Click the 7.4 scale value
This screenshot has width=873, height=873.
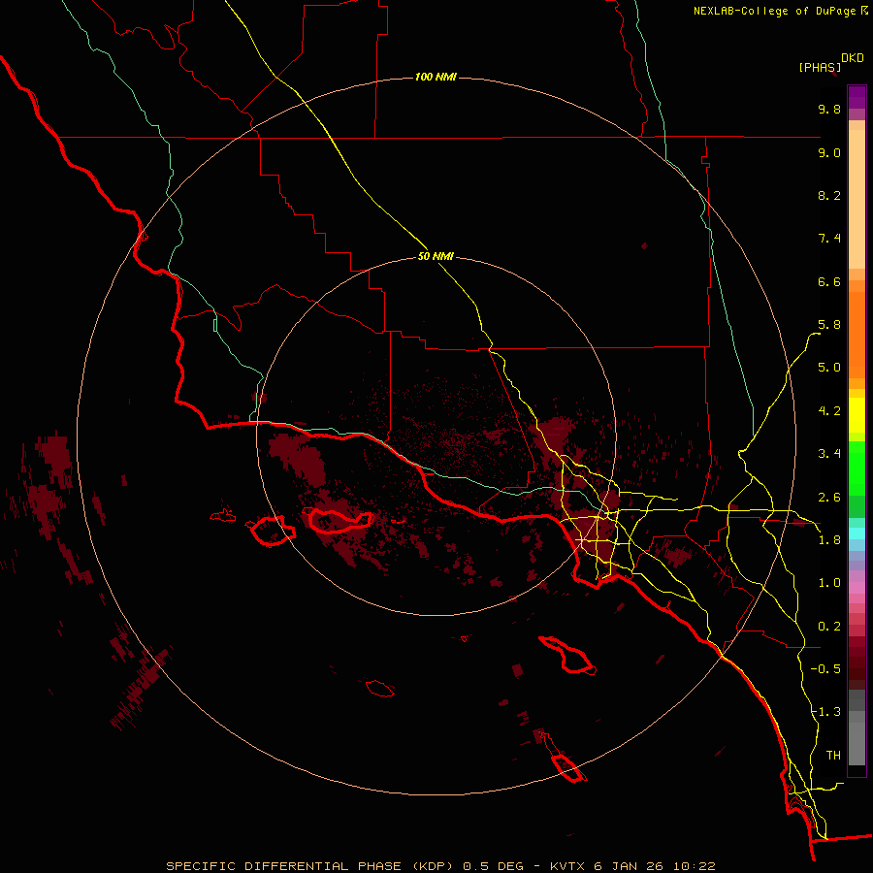click(x=829, y=239)
